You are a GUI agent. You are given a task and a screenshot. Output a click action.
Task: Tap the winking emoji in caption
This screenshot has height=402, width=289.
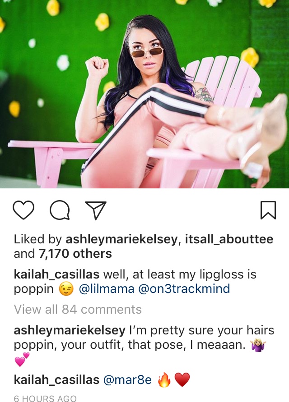(66, 289)
